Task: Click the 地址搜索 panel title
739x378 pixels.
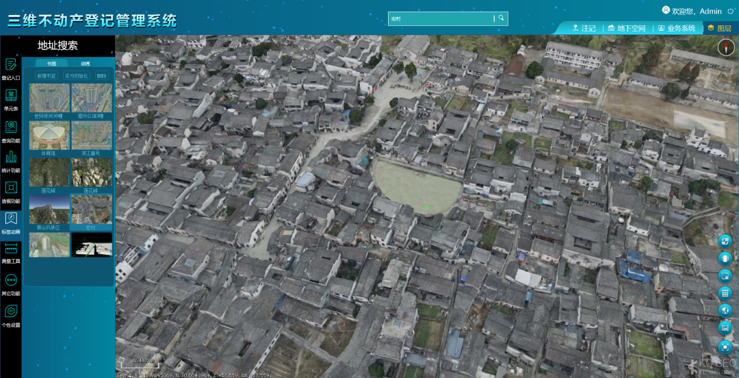Action: (x=57, y=46)
